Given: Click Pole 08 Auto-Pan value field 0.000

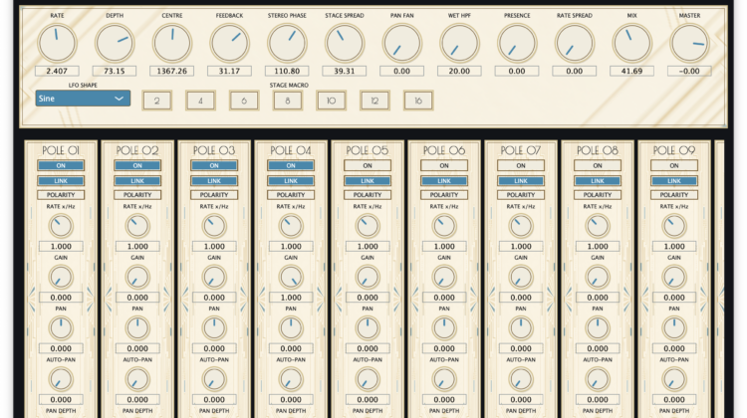Looking at the screenshot, I should [x=598, y=400].
